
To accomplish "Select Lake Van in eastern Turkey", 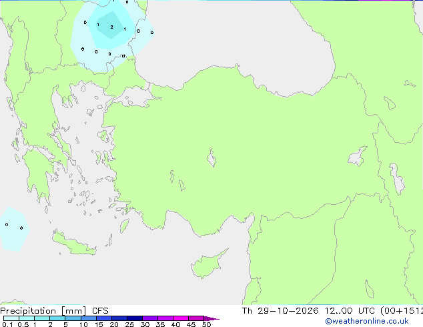I will click(x=357, y=156).
